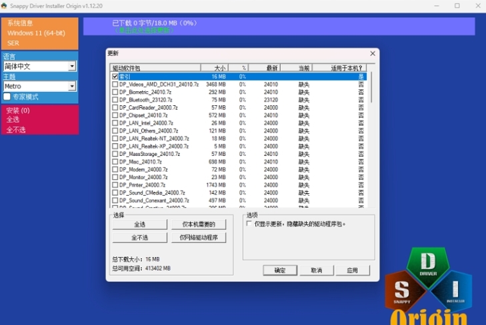Select the DP_LAN_Realtek-XP_24000.7z row
Viewport: 486px width, 325px height.
coord(239,146)
